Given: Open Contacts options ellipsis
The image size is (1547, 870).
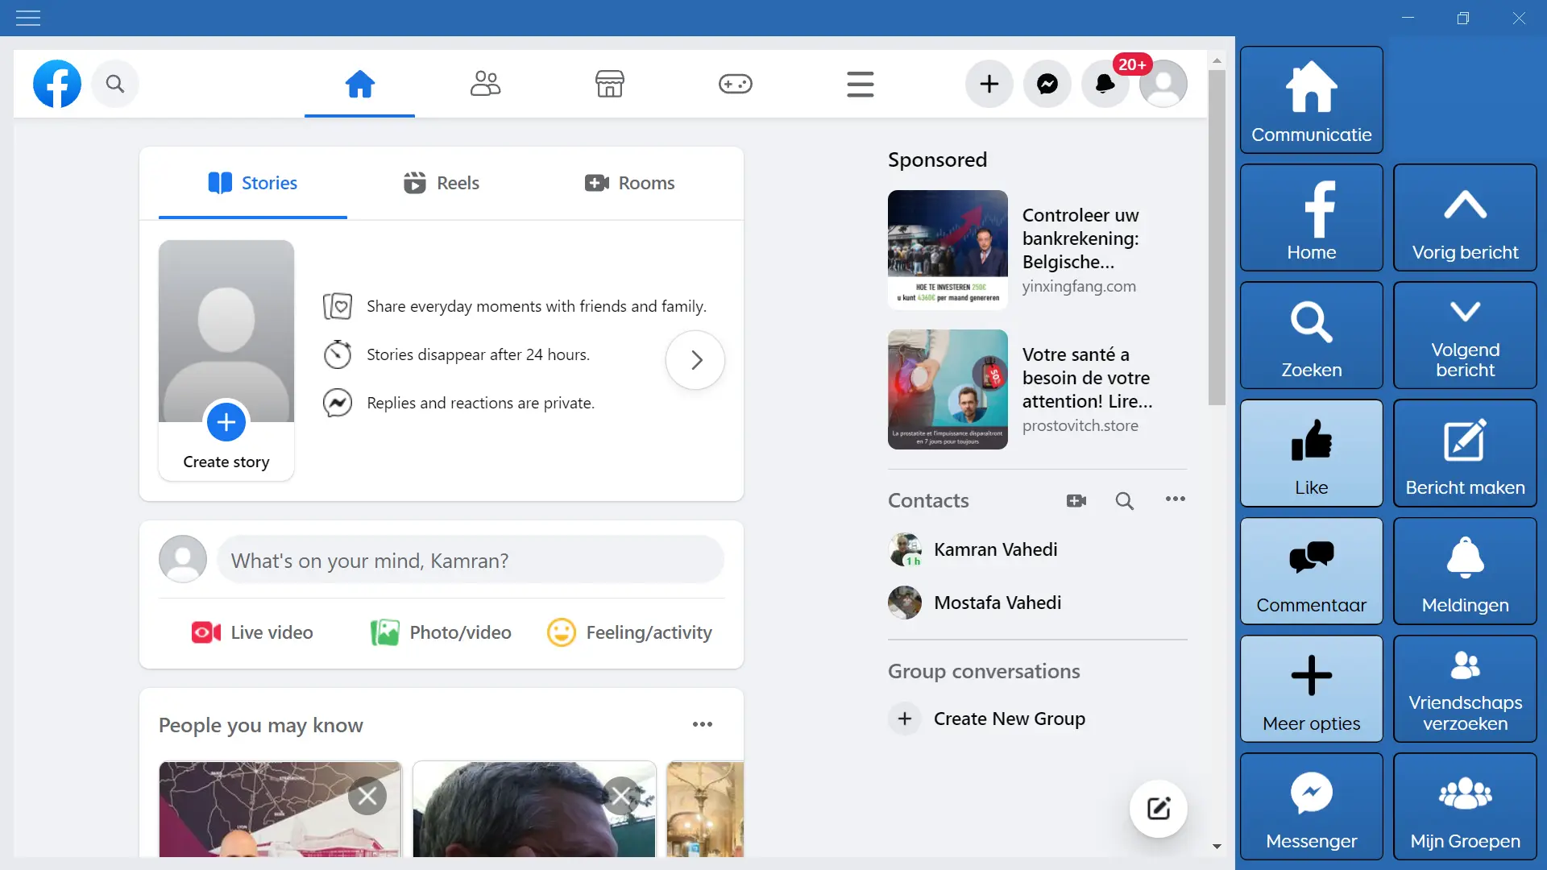Looking at the screenshot, I should [x=1176, y=499].
